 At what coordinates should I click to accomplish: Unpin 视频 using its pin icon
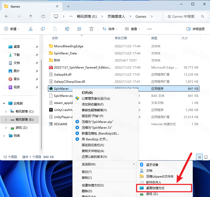pos(37,87)
